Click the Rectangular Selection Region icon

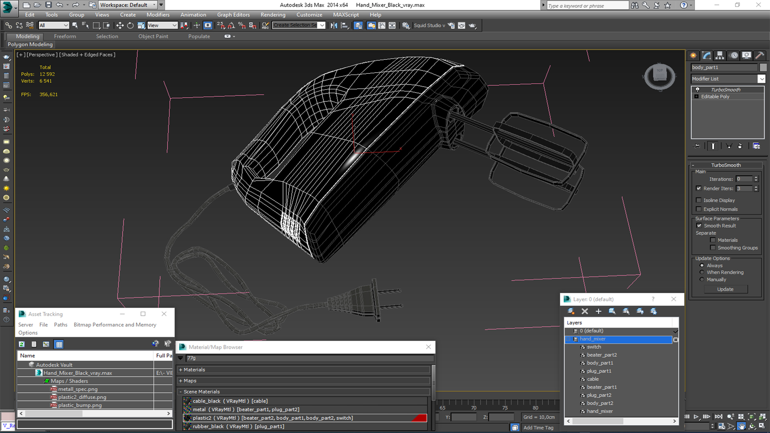(96, 25)
